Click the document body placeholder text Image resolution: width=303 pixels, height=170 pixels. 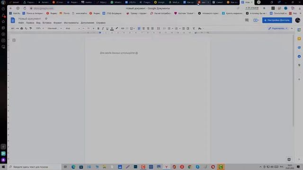point(119,53)
